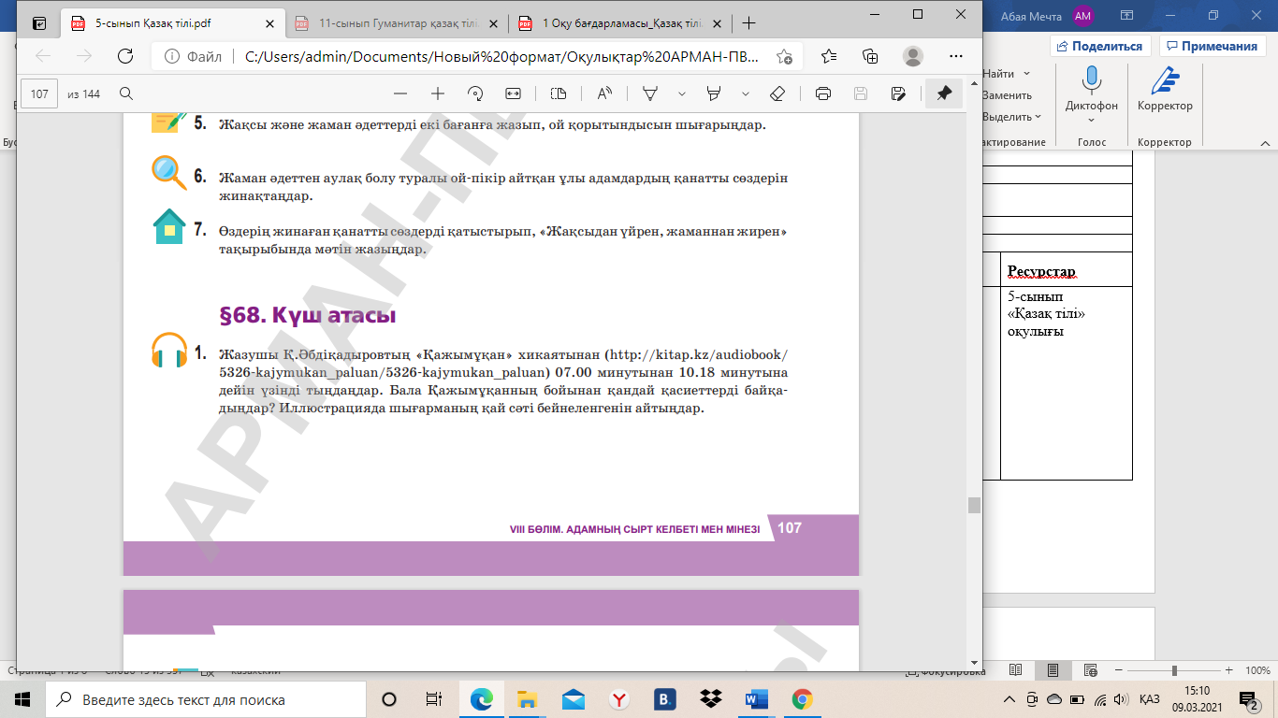Go back in Edge
1278x718 pixels.
43,56
